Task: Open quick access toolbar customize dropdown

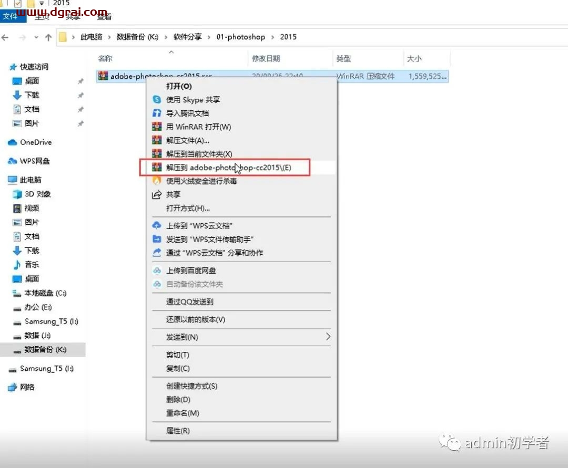Action: point(42,3)
